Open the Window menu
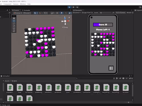This screenshot has height=106, width=142. pos(23,4)
